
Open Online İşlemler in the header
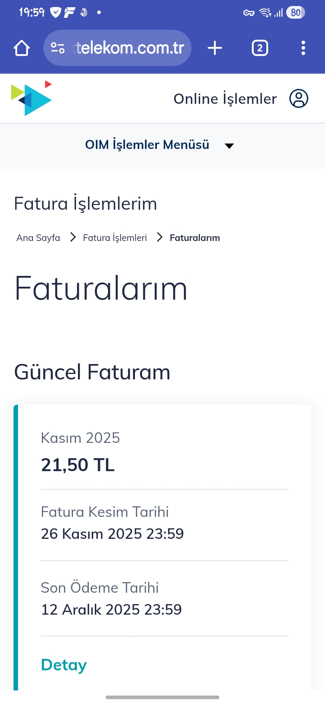point(225,99)
